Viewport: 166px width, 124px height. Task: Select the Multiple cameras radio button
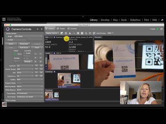pos(6,40)
